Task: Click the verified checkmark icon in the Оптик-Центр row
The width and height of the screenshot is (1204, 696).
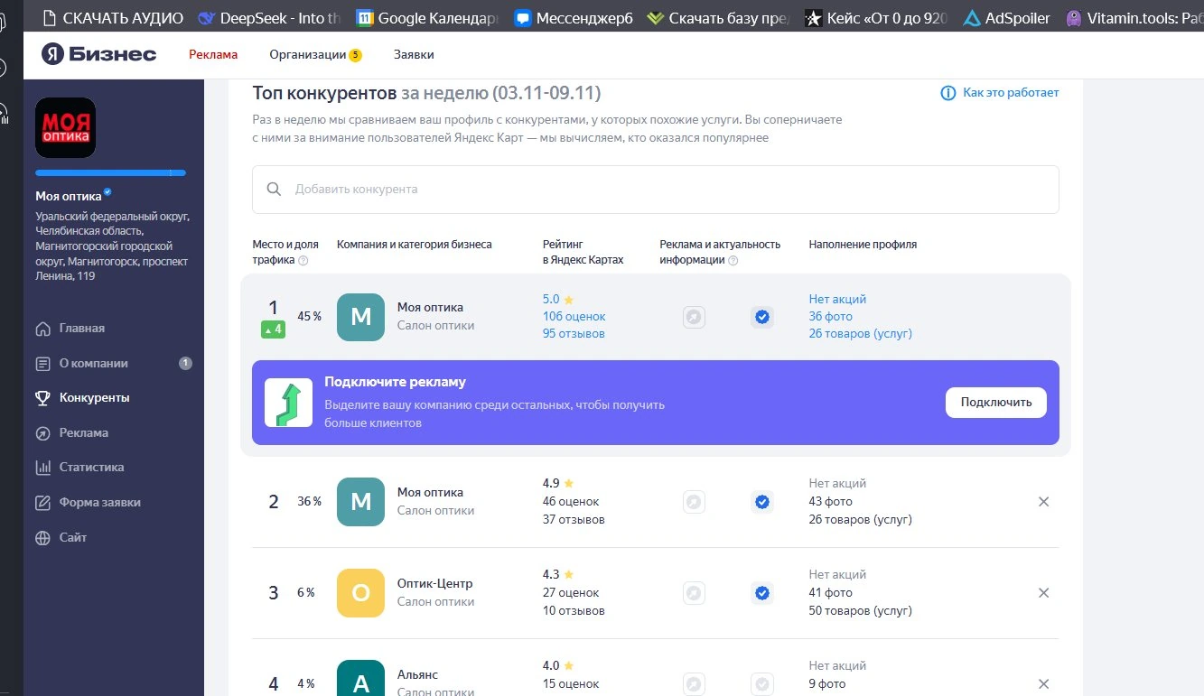Action: [762, 593]
